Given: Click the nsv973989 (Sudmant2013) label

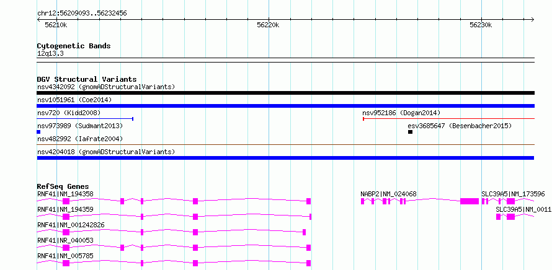Looking at the screenshot, I should (x=80, y=126).
